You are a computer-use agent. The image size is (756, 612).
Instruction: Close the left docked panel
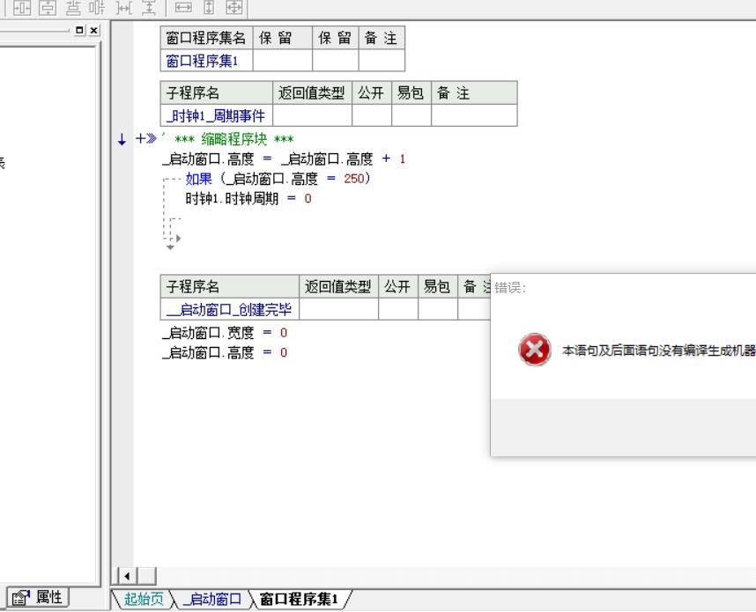pos(94,30)
